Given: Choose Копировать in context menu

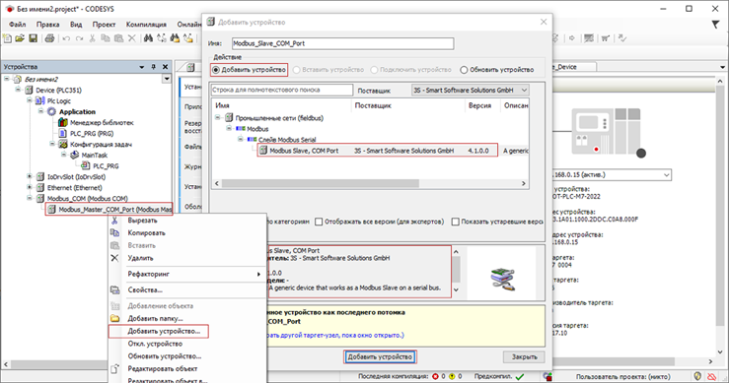Looking at the screenshot, I should (x=146, y=233).
